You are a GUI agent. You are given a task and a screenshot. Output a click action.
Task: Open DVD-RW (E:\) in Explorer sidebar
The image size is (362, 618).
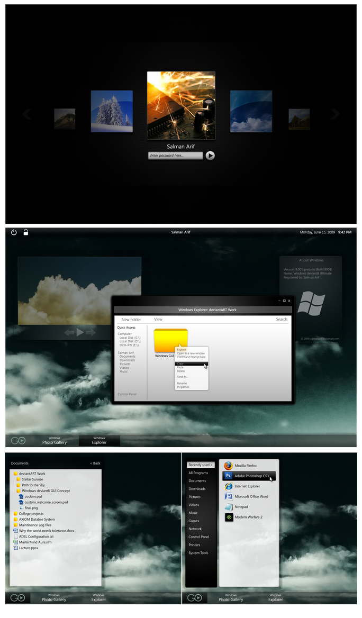pyautogui.click(x=129, y=346)
